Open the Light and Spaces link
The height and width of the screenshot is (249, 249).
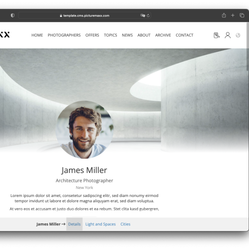[100, 224]
